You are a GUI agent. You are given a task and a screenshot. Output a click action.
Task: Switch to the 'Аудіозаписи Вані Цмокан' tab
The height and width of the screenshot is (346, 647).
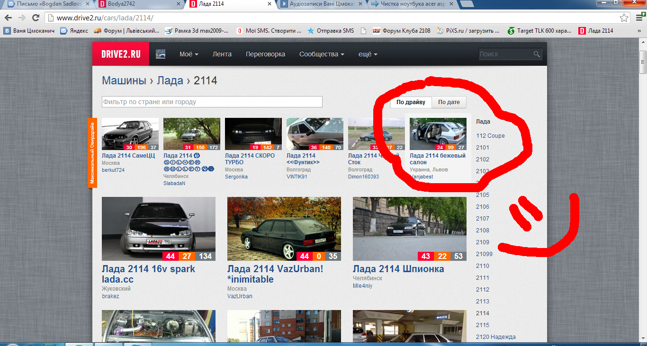pos(322,4)
